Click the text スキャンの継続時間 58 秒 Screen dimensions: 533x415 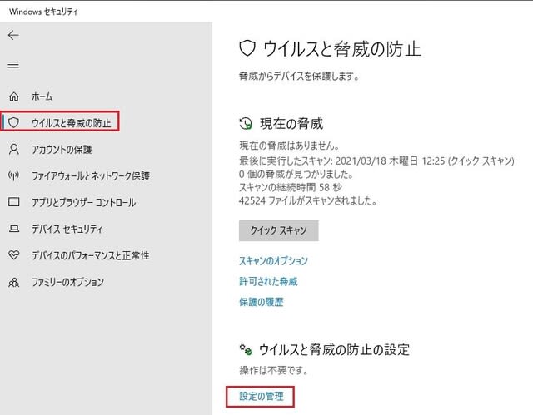(x=291, y=187)
